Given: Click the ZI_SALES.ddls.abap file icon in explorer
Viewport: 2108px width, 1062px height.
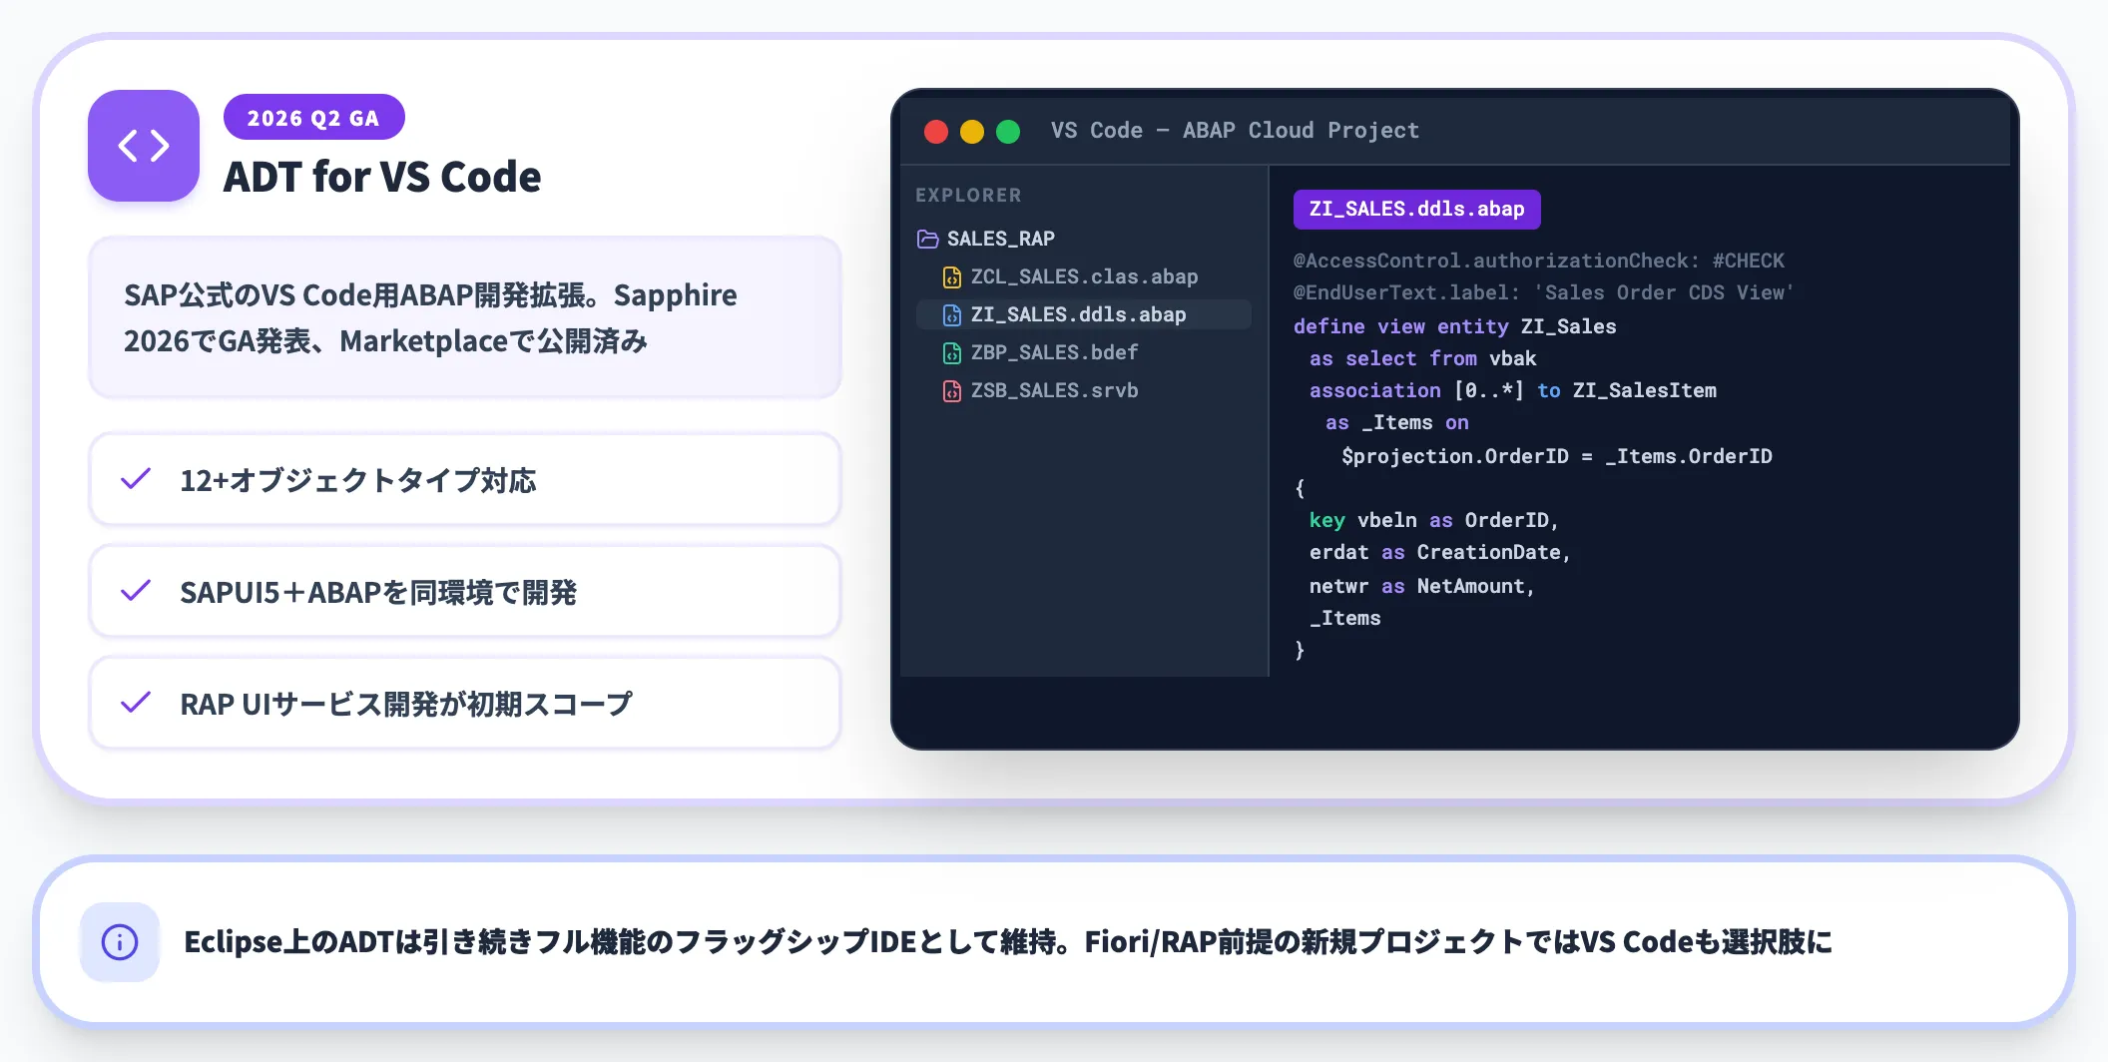Looking at the screenshot, I should tap(952, 314).
